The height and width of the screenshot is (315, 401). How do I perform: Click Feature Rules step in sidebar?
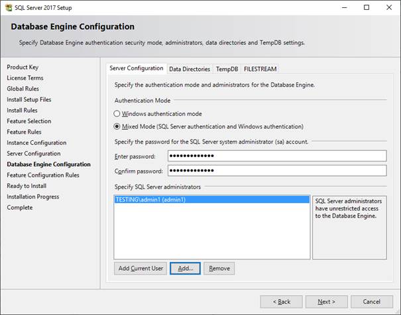[x=24, y=132]
